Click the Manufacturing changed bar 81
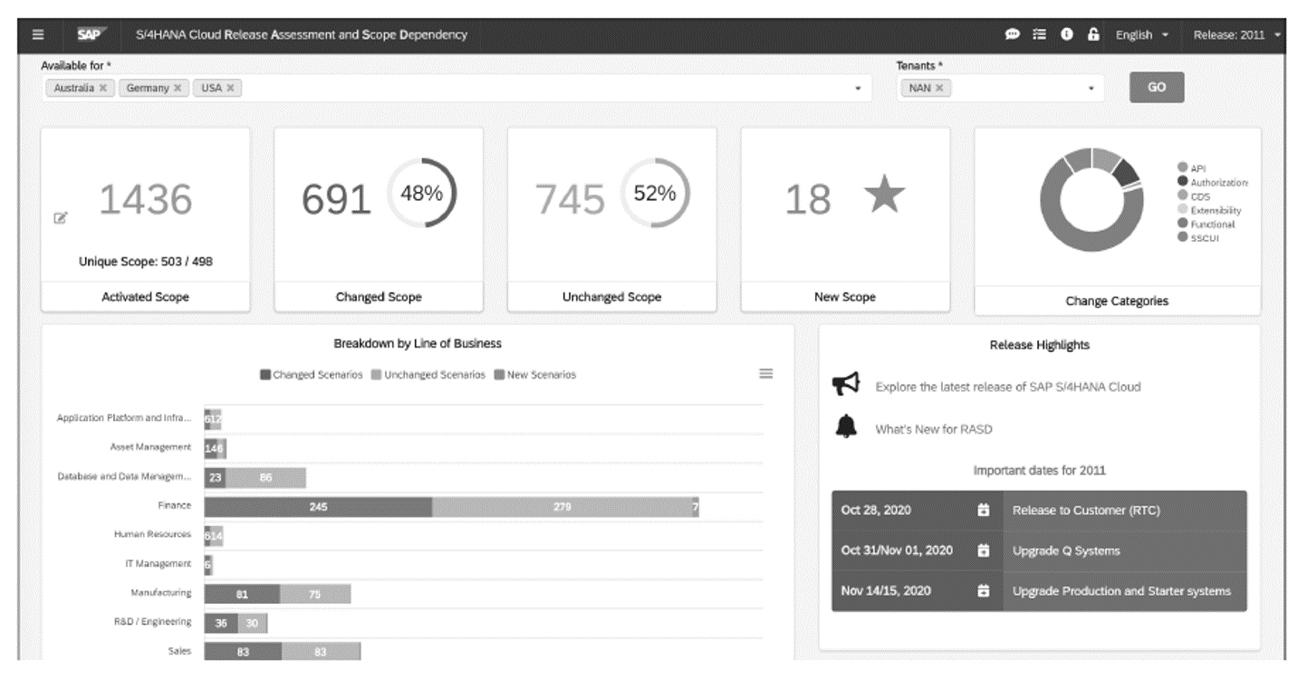The image size is (1298, 679). coord(242,595)
